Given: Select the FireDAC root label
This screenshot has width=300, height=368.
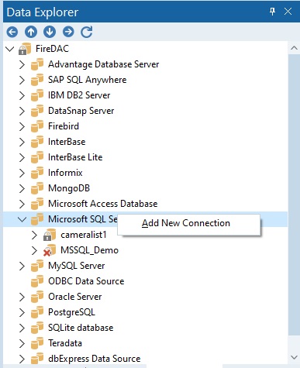Looking at the screenshot, I should pos(52,49).
